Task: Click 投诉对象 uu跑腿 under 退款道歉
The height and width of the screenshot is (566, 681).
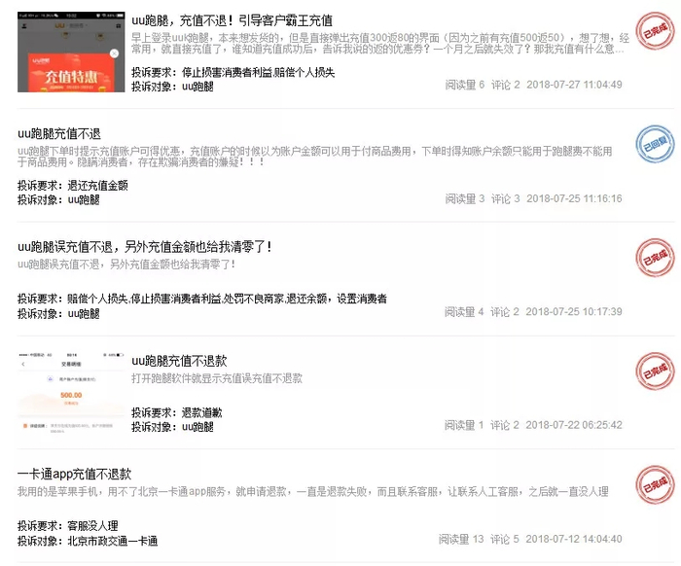Action: click(x=172, y=427)
